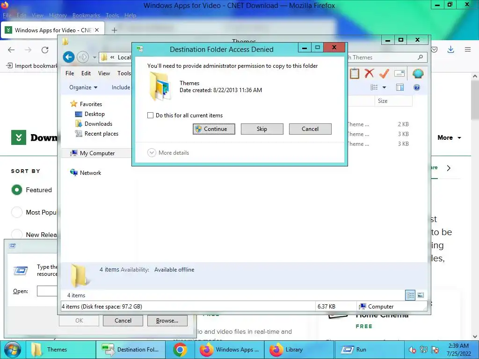The image size is (479, 359).
Task: Click Skip in Access Denied dialog
Action: [262, 129]
